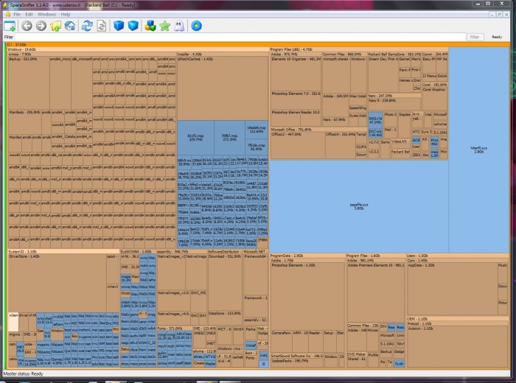516x383 pixels.
Task: Select the AppData - 1.3Gb tile
Action: click(453, 288)
